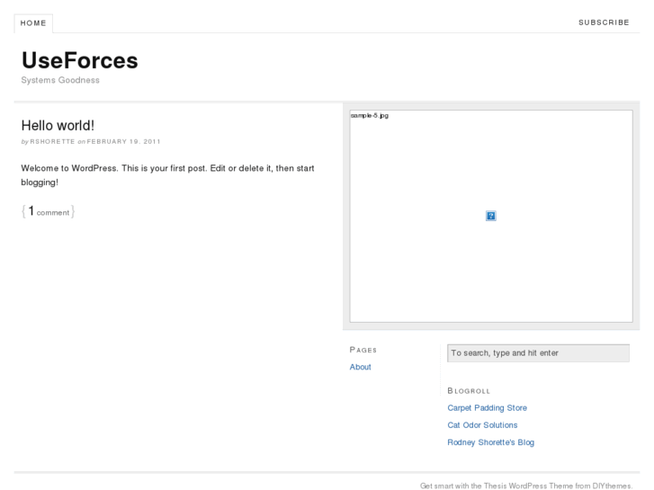Click the Systems Goodness tagline
The height and width of the screenshot is (490, 654).
click(60, 80)
